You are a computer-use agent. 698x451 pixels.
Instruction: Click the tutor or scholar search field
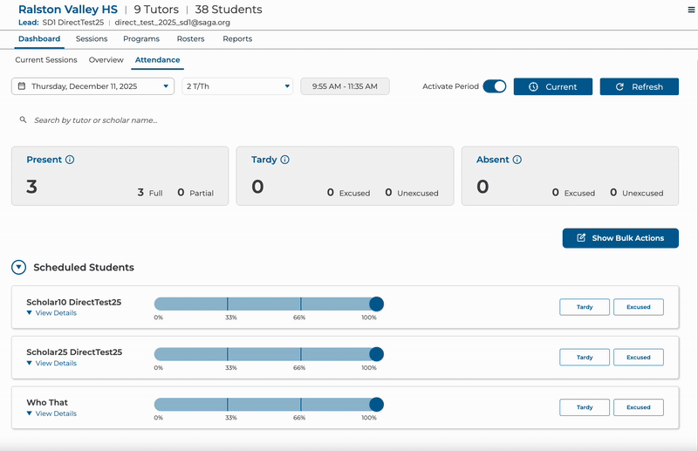point(96,120)
